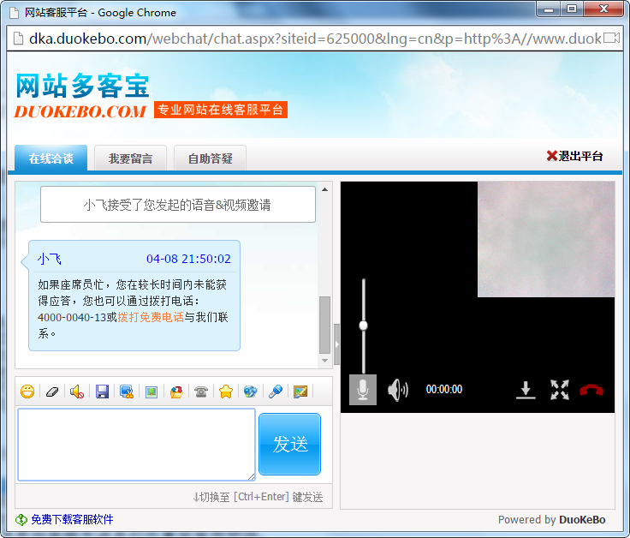Click the chat scrollbar up arrow

(x=324, y=189)
